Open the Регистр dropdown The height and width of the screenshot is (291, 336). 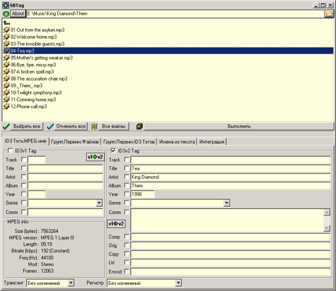(178, 283)
